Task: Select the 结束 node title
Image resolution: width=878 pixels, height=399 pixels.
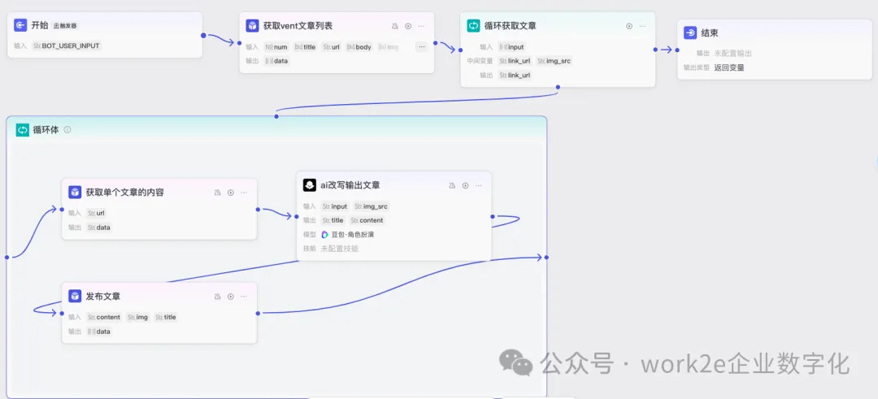Action: 710,33
